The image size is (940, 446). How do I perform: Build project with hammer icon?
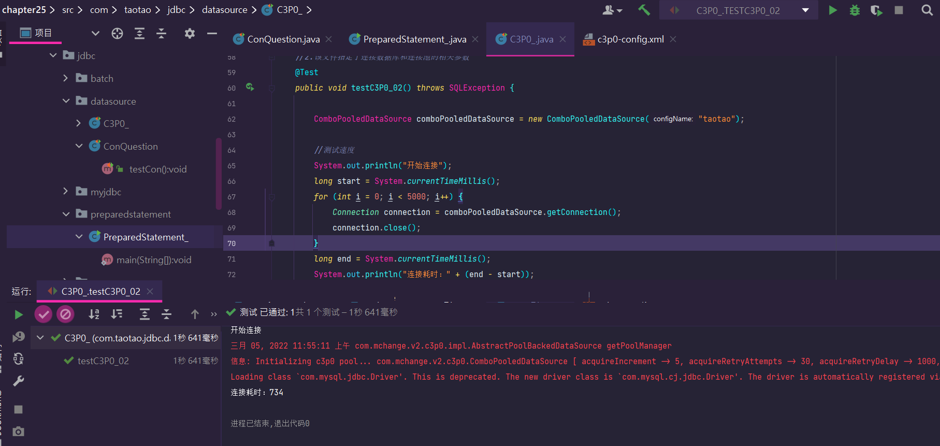tap(644, 10)
